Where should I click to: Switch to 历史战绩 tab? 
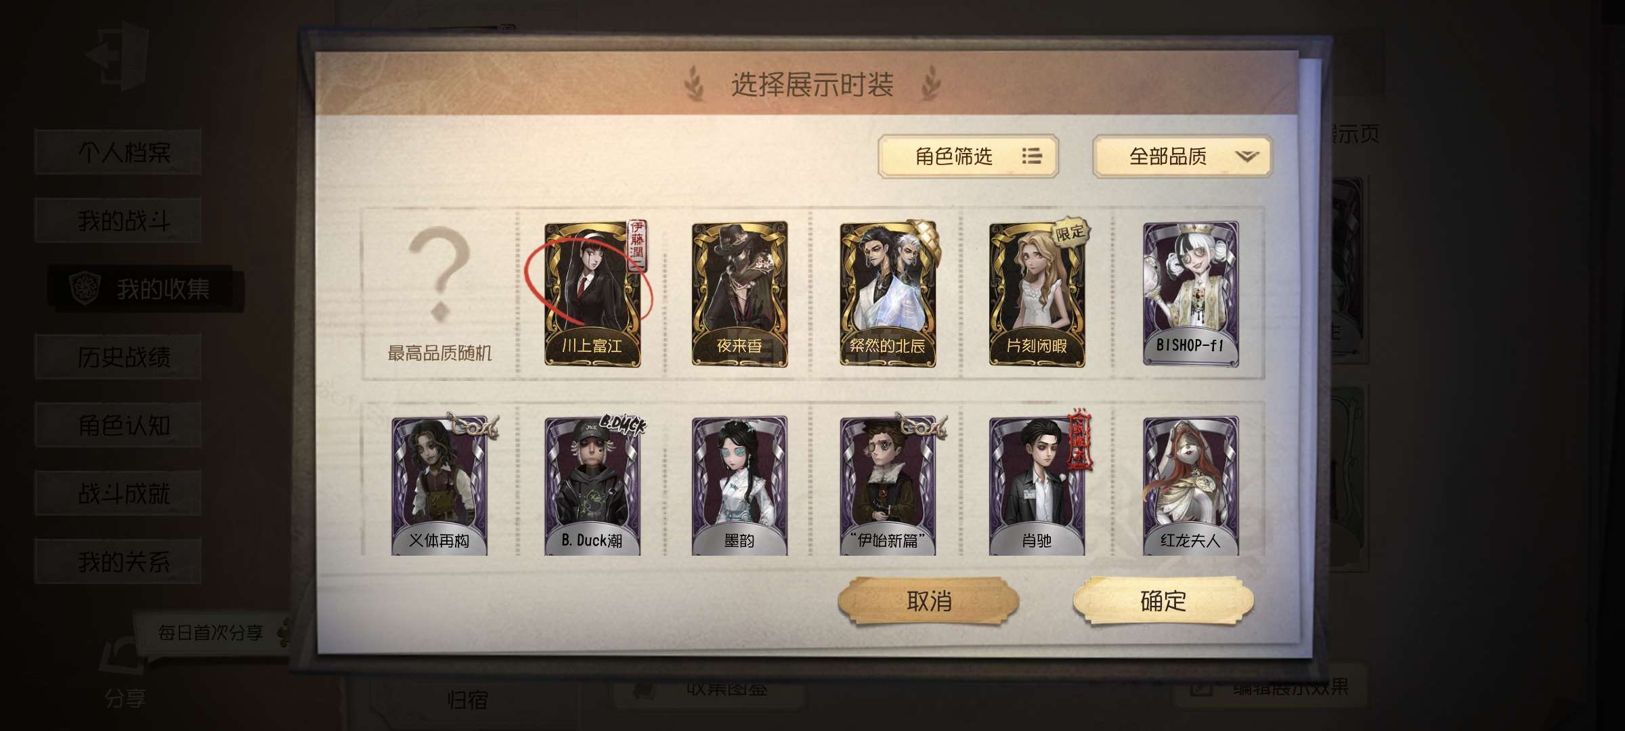click(x=118, y=357)
